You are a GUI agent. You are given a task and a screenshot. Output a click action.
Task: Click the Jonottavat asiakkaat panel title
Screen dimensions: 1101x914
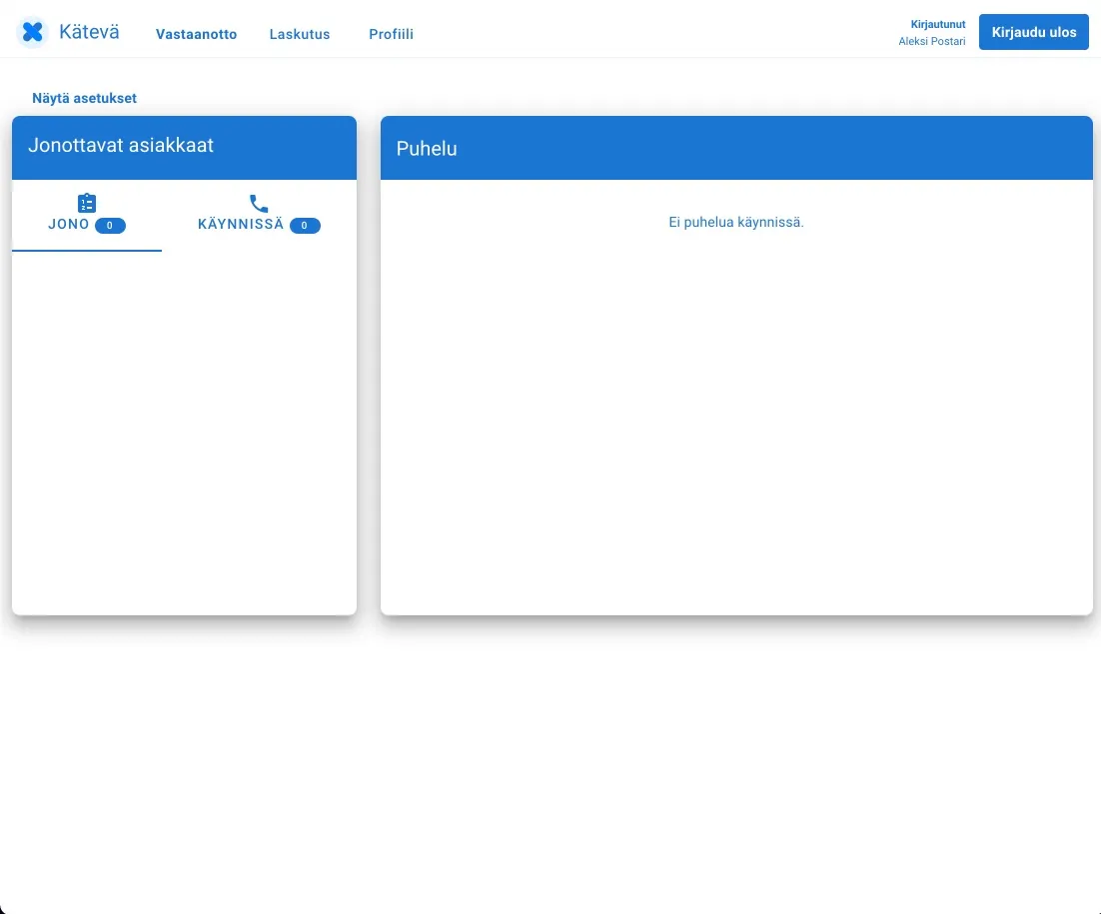(121, 145)
